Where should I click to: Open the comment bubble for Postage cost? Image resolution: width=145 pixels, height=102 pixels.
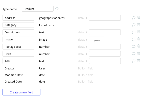134,46
